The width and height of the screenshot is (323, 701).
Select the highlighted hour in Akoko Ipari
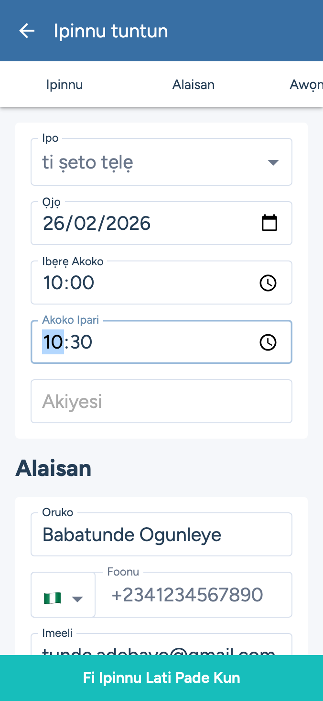pos(53,342)
